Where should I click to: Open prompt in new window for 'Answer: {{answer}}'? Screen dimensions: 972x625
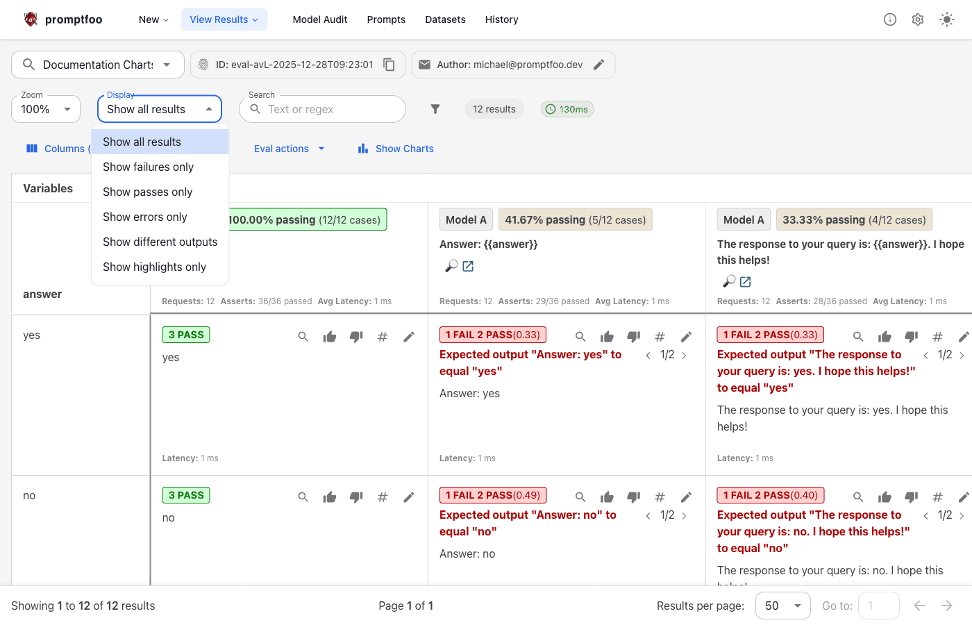pos(468,266)
